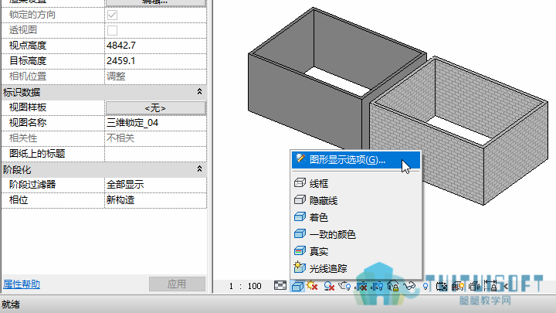Select 真实 visual style

(x=356, y=251)
